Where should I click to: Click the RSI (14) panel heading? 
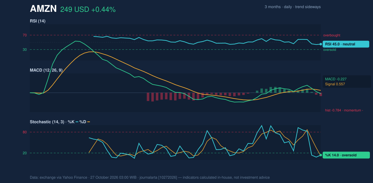point(38,21)
